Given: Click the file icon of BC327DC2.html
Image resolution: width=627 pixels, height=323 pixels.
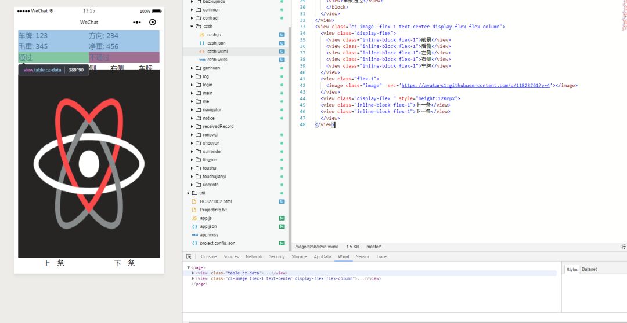Looking at the screenshot, I should pos(194,201).
